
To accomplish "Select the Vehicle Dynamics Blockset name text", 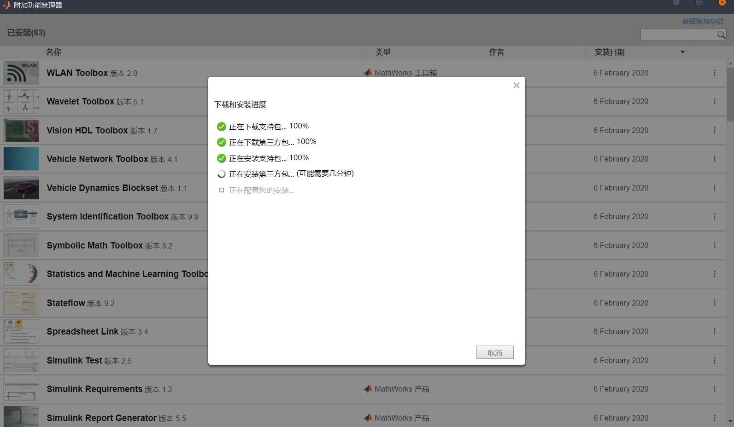I will (102, 188).
